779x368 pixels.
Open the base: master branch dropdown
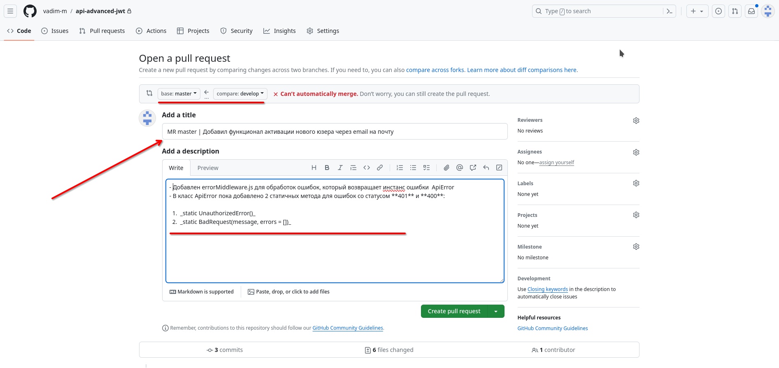coord(179,94)
